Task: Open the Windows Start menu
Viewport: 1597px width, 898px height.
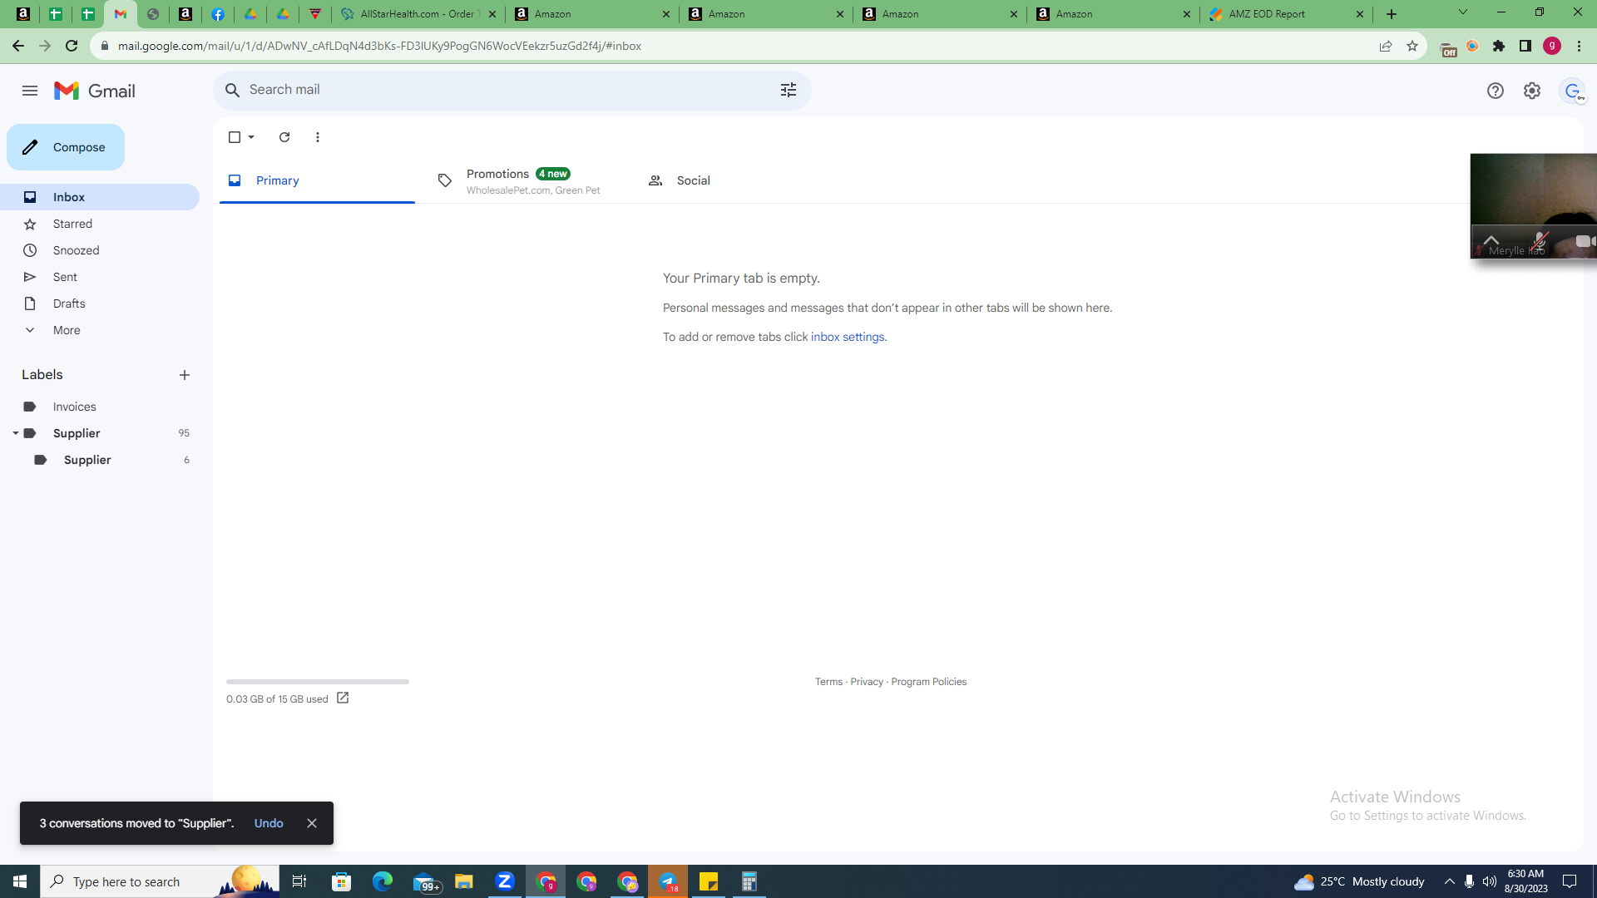Action: pyautogui.click(x=20, y=881)
